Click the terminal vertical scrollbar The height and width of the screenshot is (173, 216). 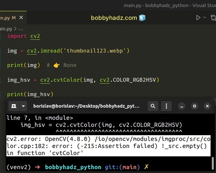(213, 163)
